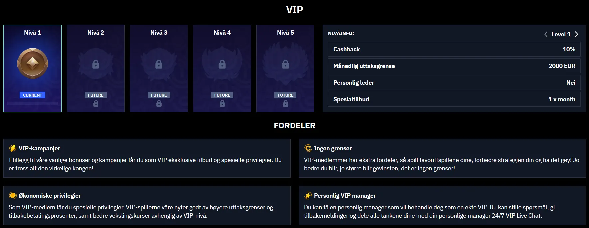Click the center lock icon on Nivå 5
Image resolution: width=589 pixels, height=228 pixels.
click(285, 64)
